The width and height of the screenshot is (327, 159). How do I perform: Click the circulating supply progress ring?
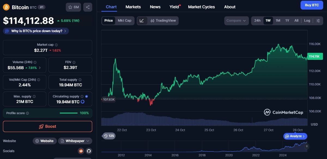pos(83,102)
